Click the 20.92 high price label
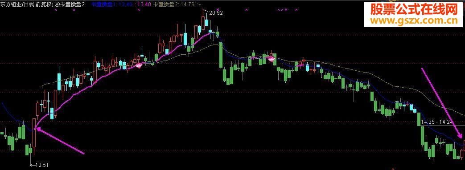Screen dimensions: 465x170 (216, 13)
